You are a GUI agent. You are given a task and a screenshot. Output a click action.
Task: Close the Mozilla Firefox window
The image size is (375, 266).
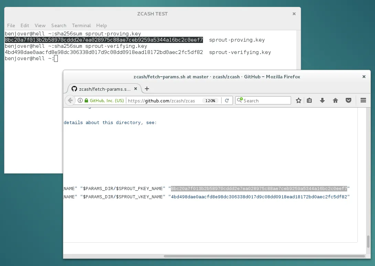coord(364,77)
